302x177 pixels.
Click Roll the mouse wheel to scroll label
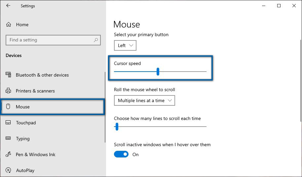[x=144, y=89]
